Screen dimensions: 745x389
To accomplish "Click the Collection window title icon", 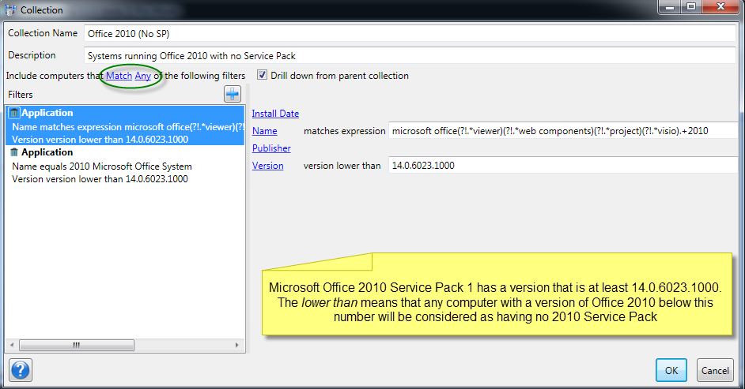I will tap(10, 10).
